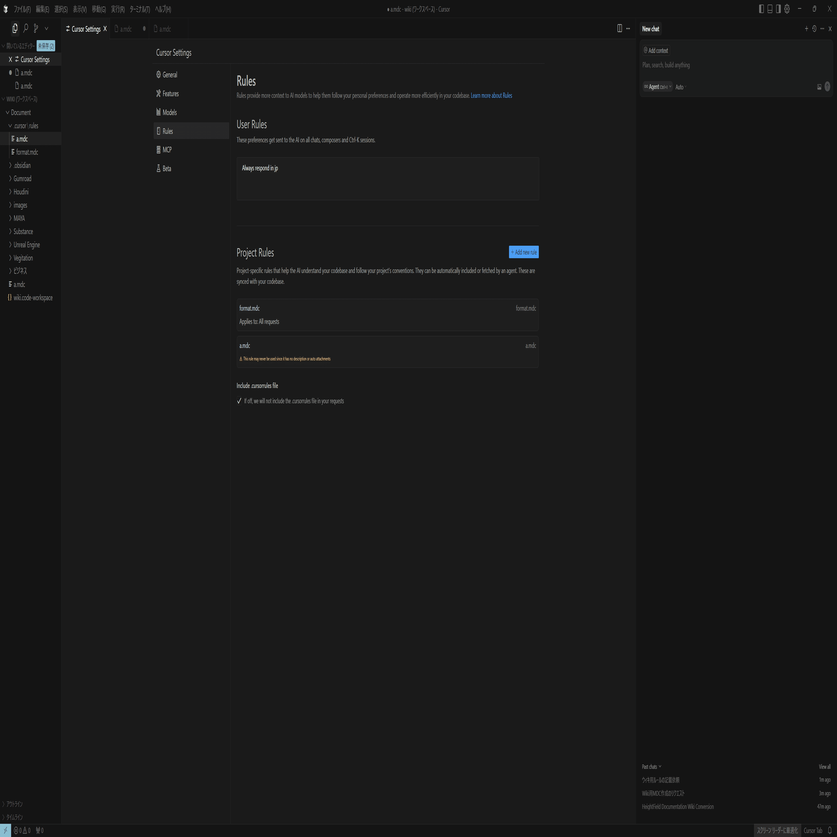Click the chat history clock icon
Viewport: 837px width, 837px height.
(x=814, y=29)
